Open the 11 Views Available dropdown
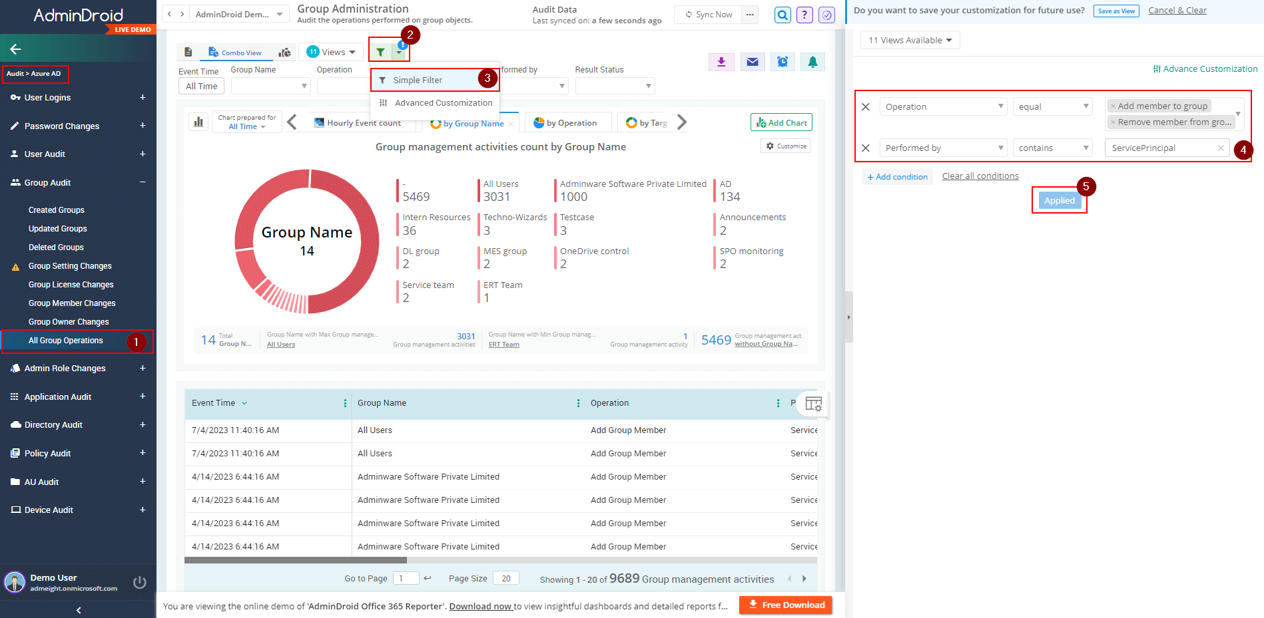The width and height of the screenshot is (1264, 618). tap(910, 41)
